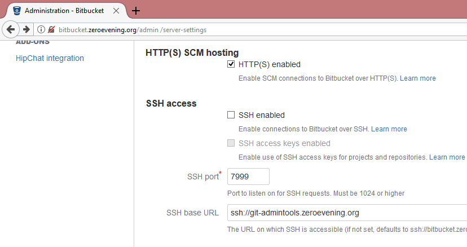Click the Bitbucket favicon on the tab
The image size is (467, 247).
16,11
